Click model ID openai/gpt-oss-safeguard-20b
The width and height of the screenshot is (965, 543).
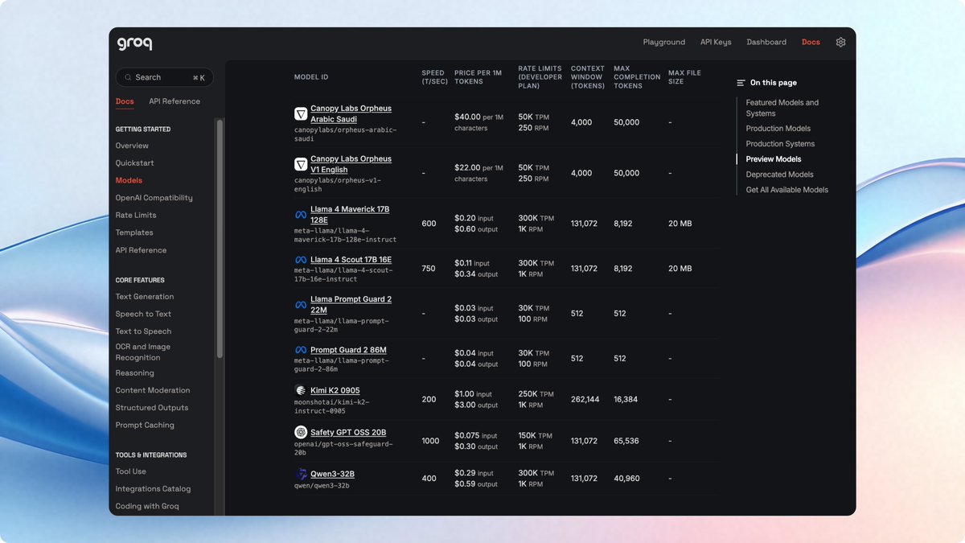point(343,447)
